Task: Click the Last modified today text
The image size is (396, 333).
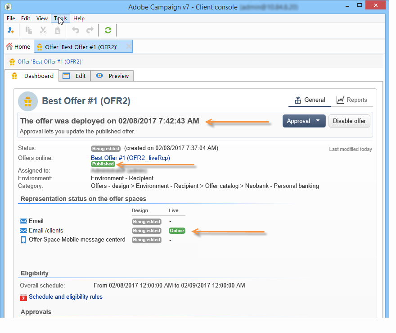Action: [x=351, y=150]
